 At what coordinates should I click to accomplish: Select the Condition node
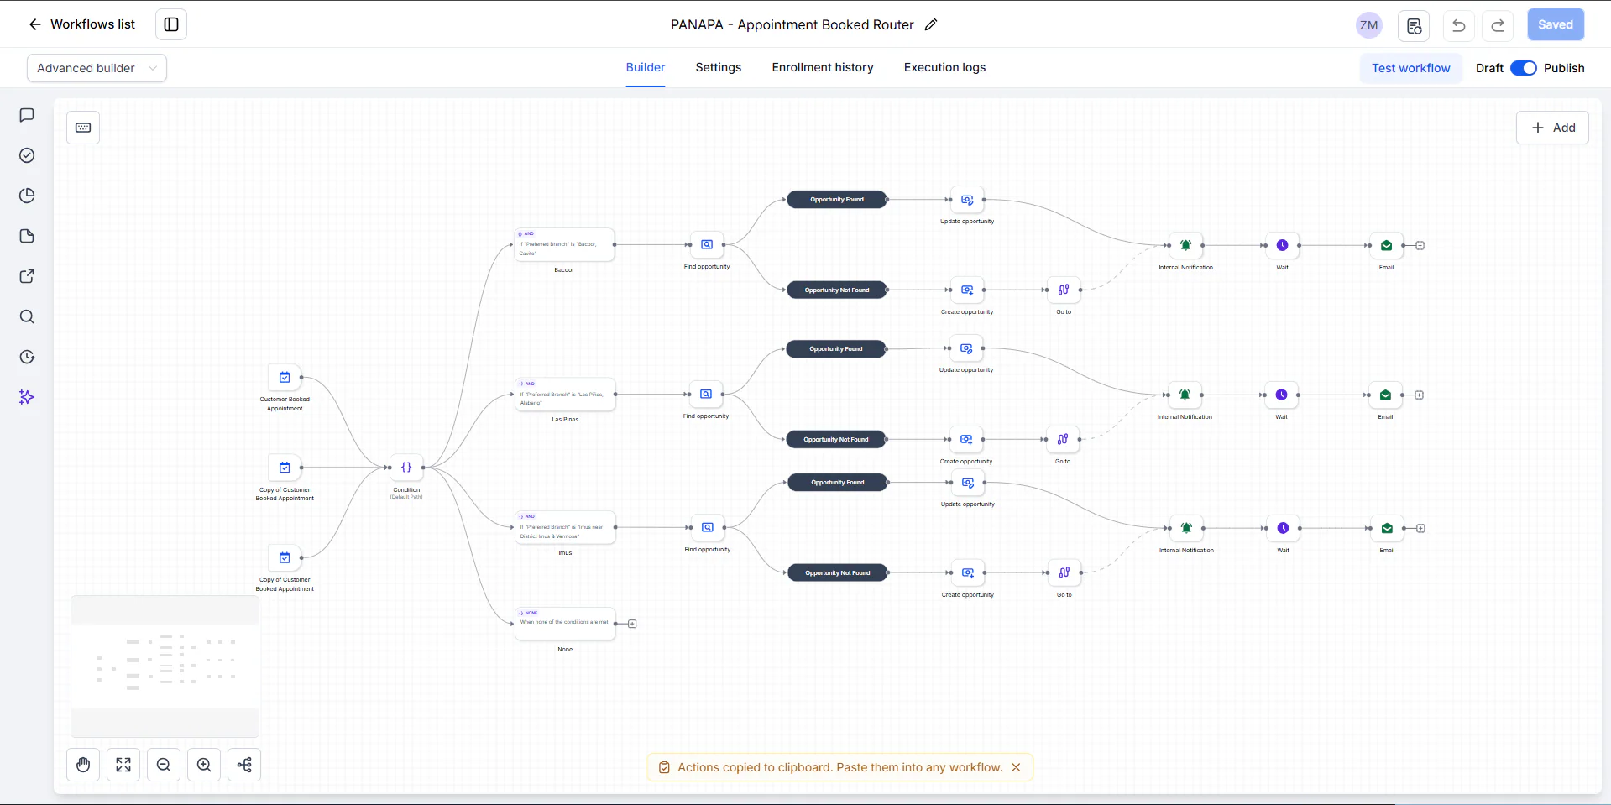(x=406, y=468)
